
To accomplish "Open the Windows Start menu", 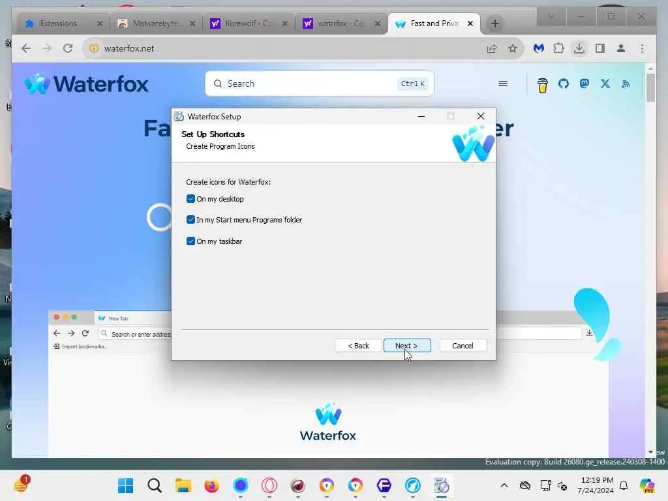I will coord(125,485).
